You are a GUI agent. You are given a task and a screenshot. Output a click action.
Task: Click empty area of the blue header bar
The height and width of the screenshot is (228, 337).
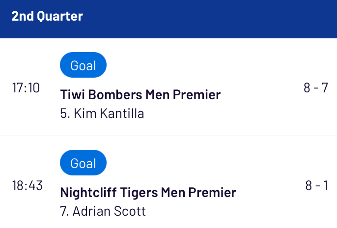(211, 19)
